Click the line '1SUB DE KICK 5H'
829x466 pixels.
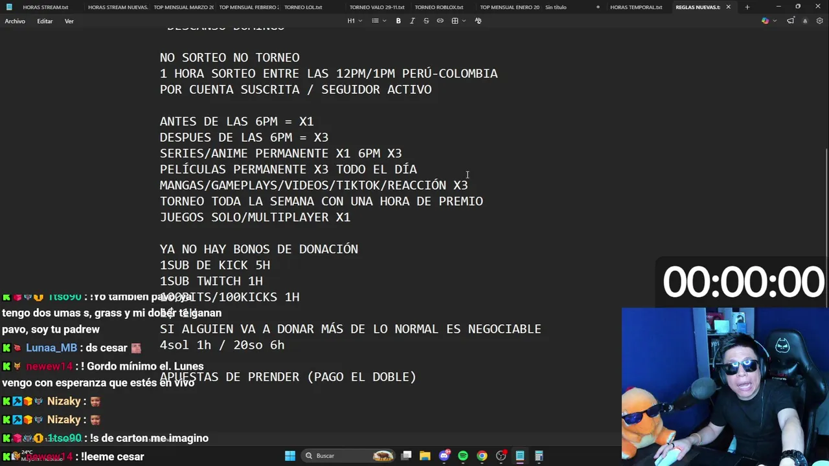[x=215, y=265]
